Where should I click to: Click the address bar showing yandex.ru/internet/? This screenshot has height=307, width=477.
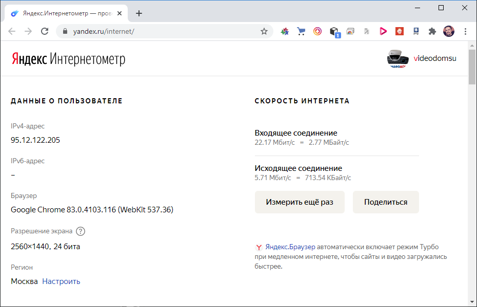[164, 31]
